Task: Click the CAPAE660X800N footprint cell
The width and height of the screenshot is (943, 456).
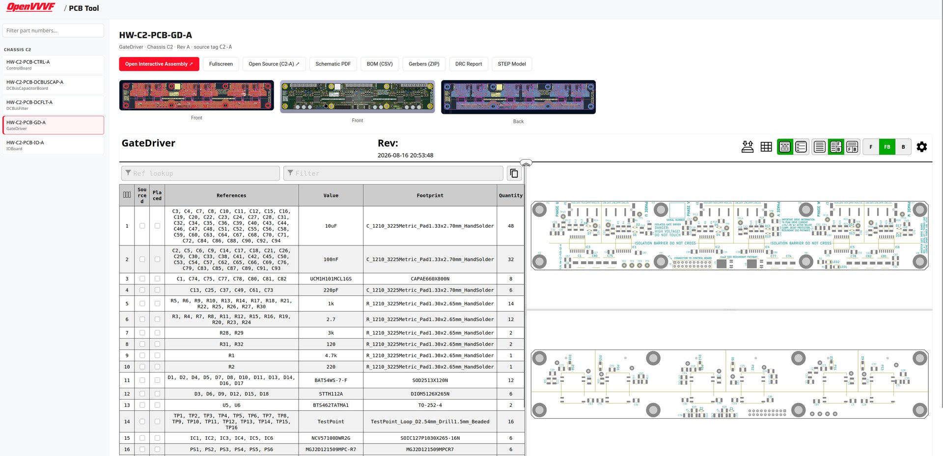Action: (430, 279)
